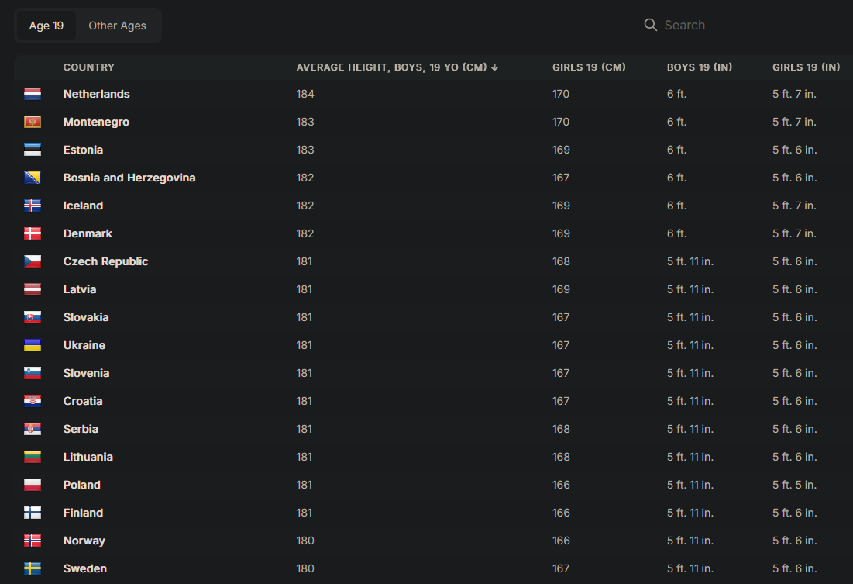
Task: Select the Slovakia country name
Action: tap(86, 317)
